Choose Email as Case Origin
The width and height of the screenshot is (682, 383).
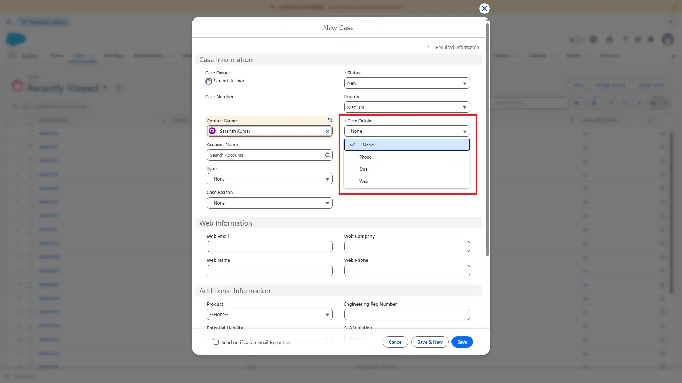407,169
